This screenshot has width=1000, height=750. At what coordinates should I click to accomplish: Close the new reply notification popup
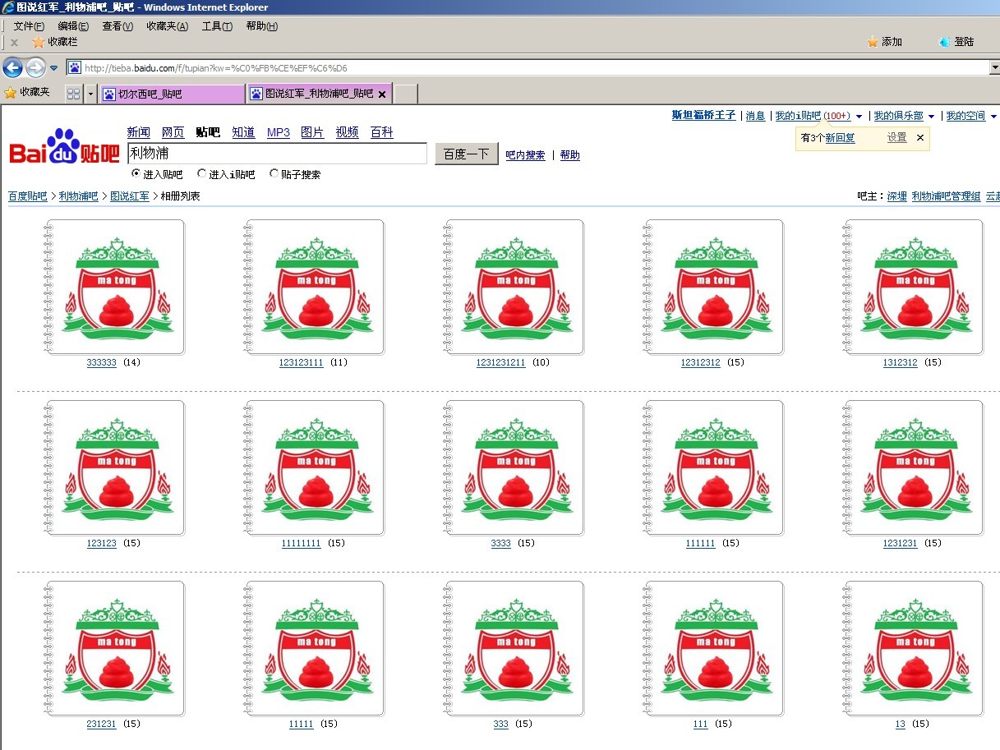point(920,138)
